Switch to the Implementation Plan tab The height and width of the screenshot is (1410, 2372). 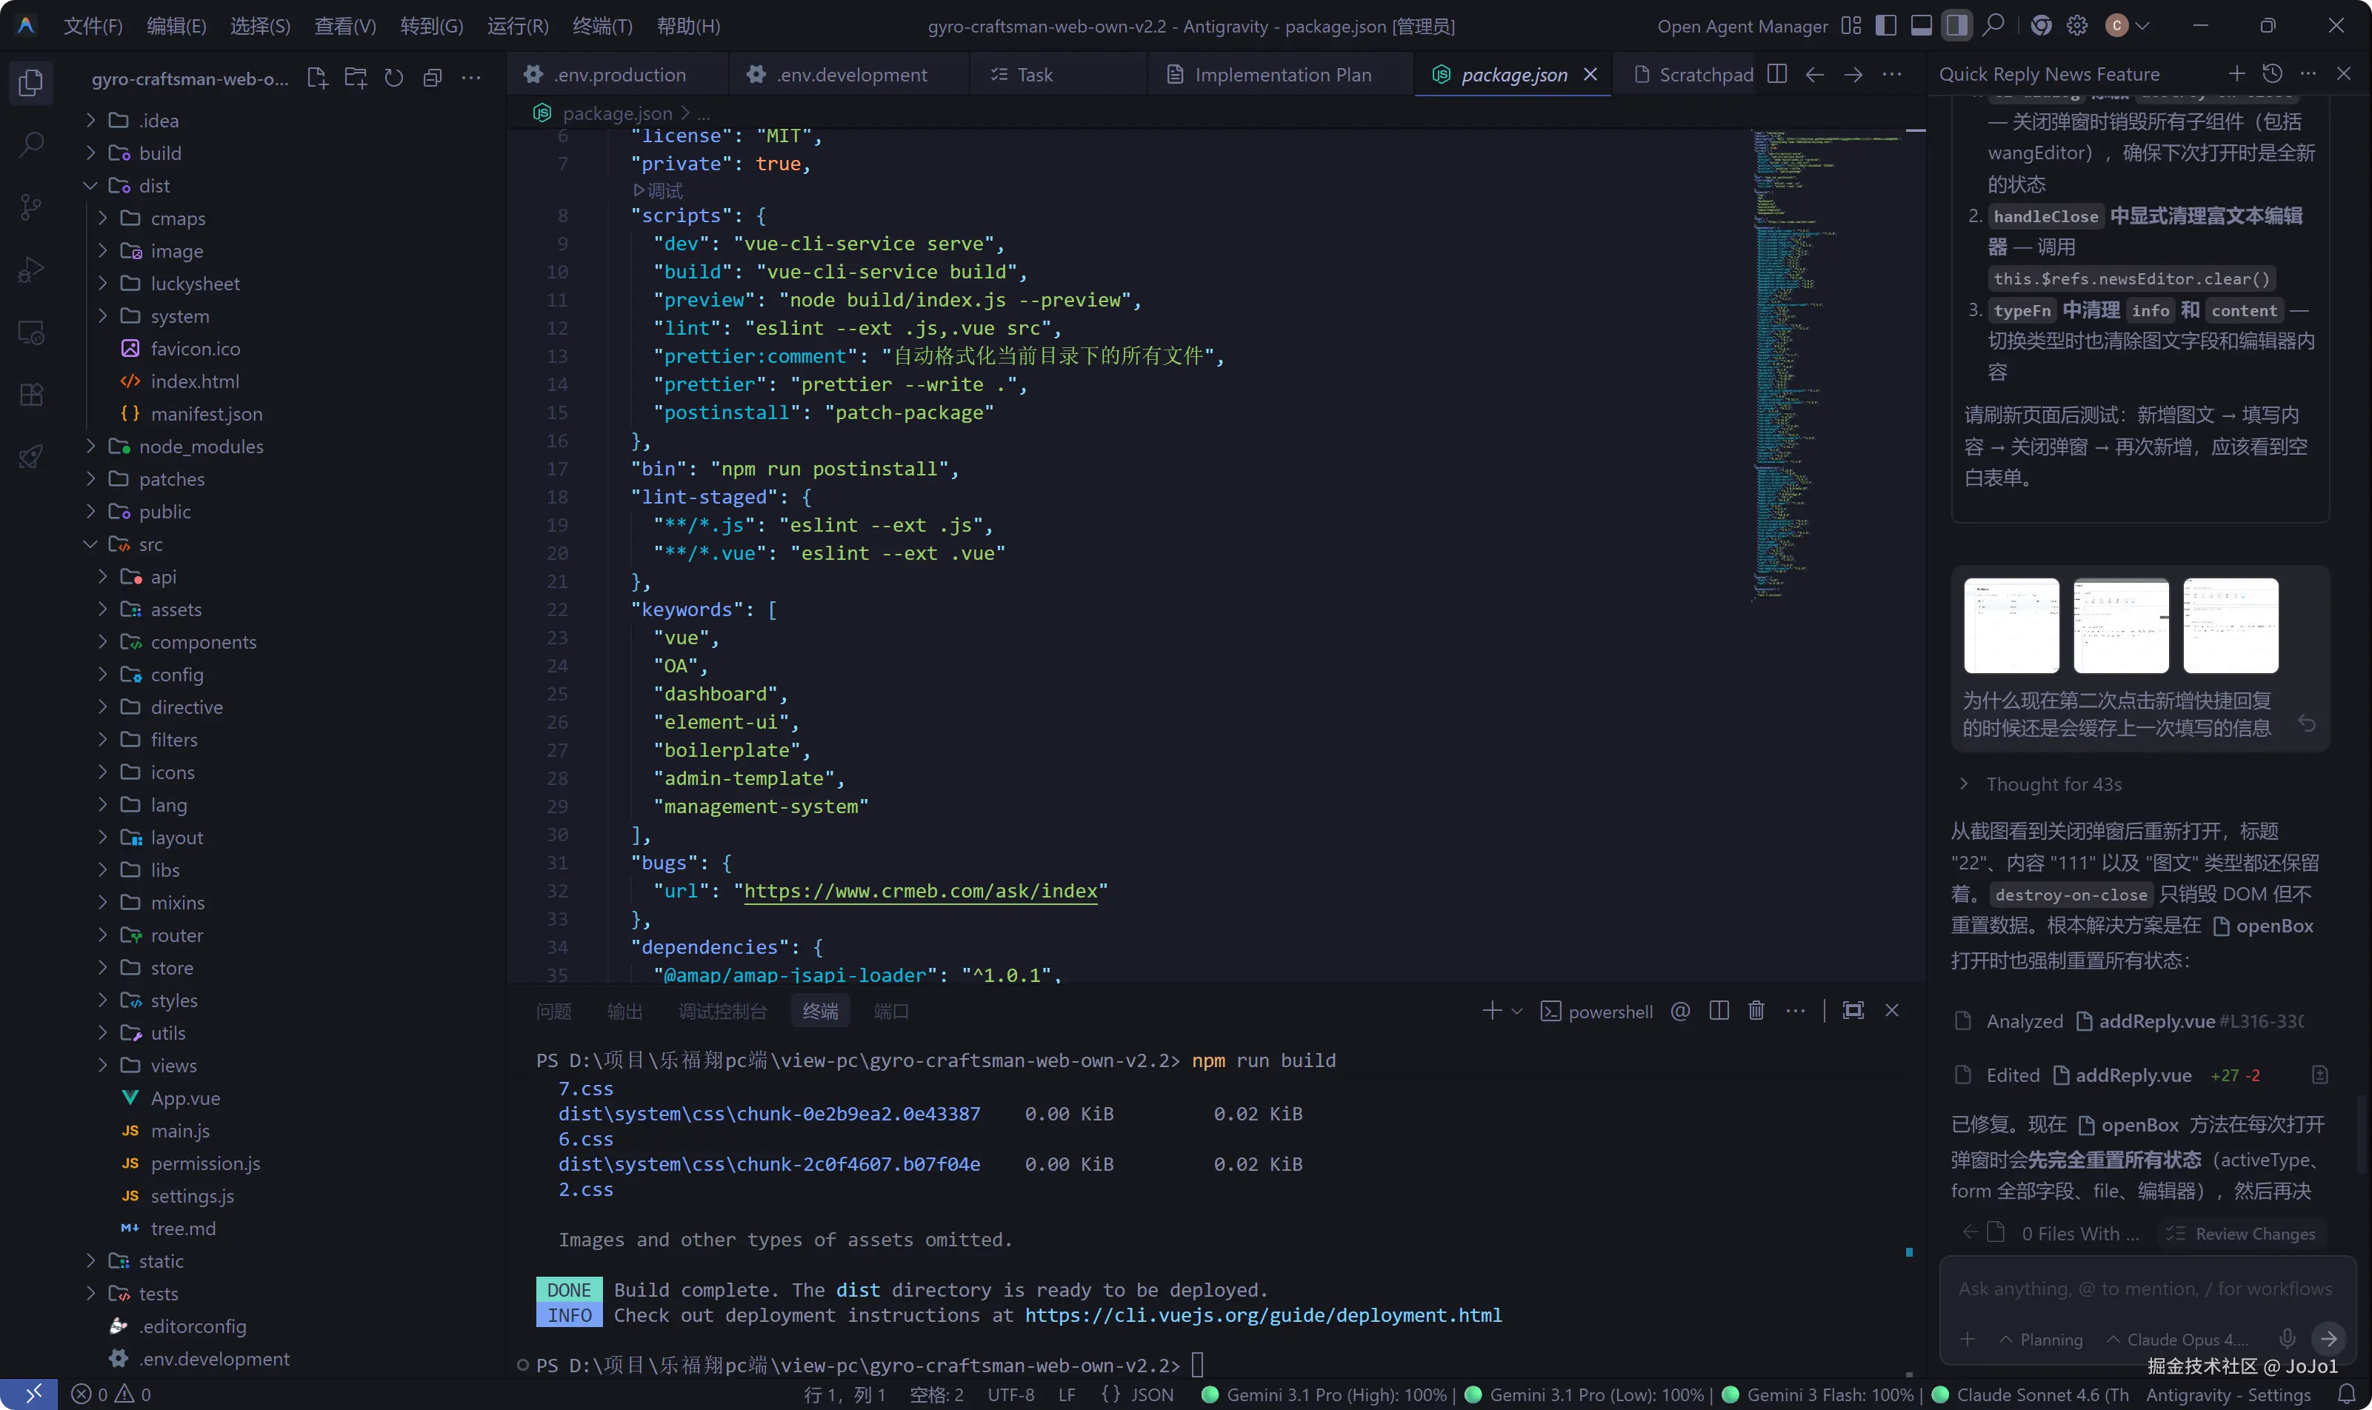point(1282,74)
